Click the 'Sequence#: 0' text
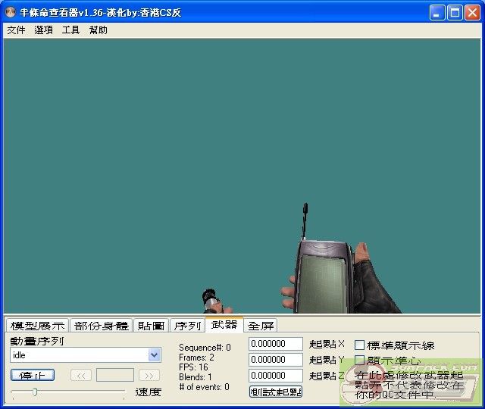485x409 pixels. tap(205, 348)
